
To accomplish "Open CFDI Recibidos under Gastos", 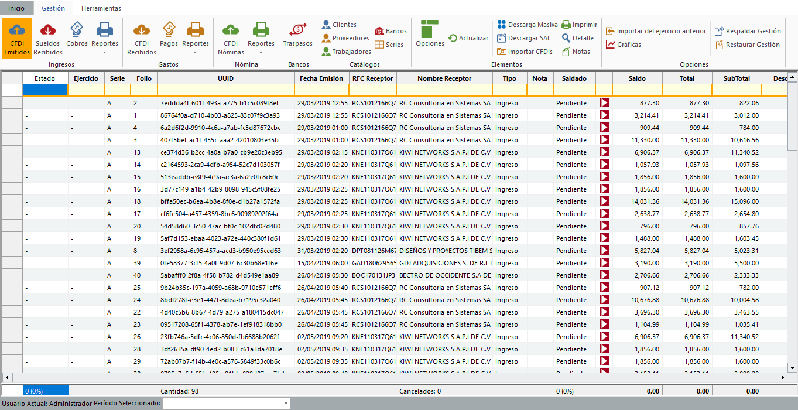I will click(x=142, y=38).
